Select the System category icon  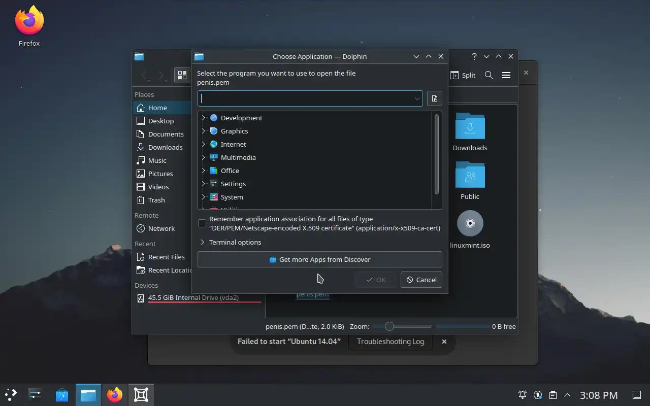(214, 197)
